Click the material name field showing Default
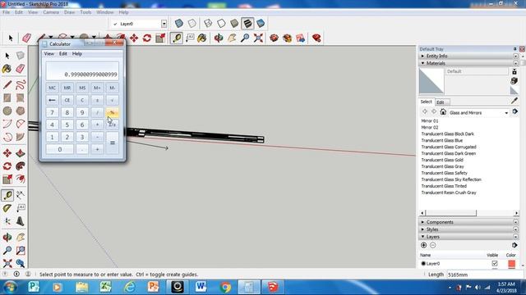Image resolution: width=526 pixels, height=295 pixels. click(x=477, y=71)
